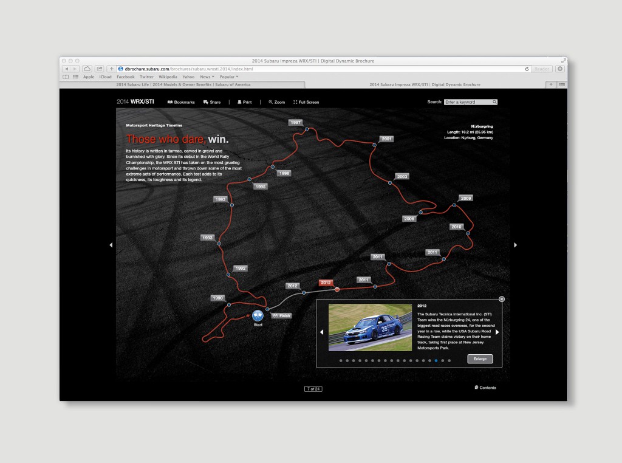Select the 2006 timeline marker
The image size is (622, 463).
[409, 219]
